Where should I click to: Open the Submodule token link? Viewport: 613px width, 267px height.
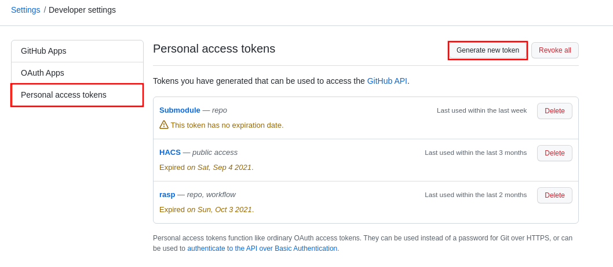click(x=180, y=110)
